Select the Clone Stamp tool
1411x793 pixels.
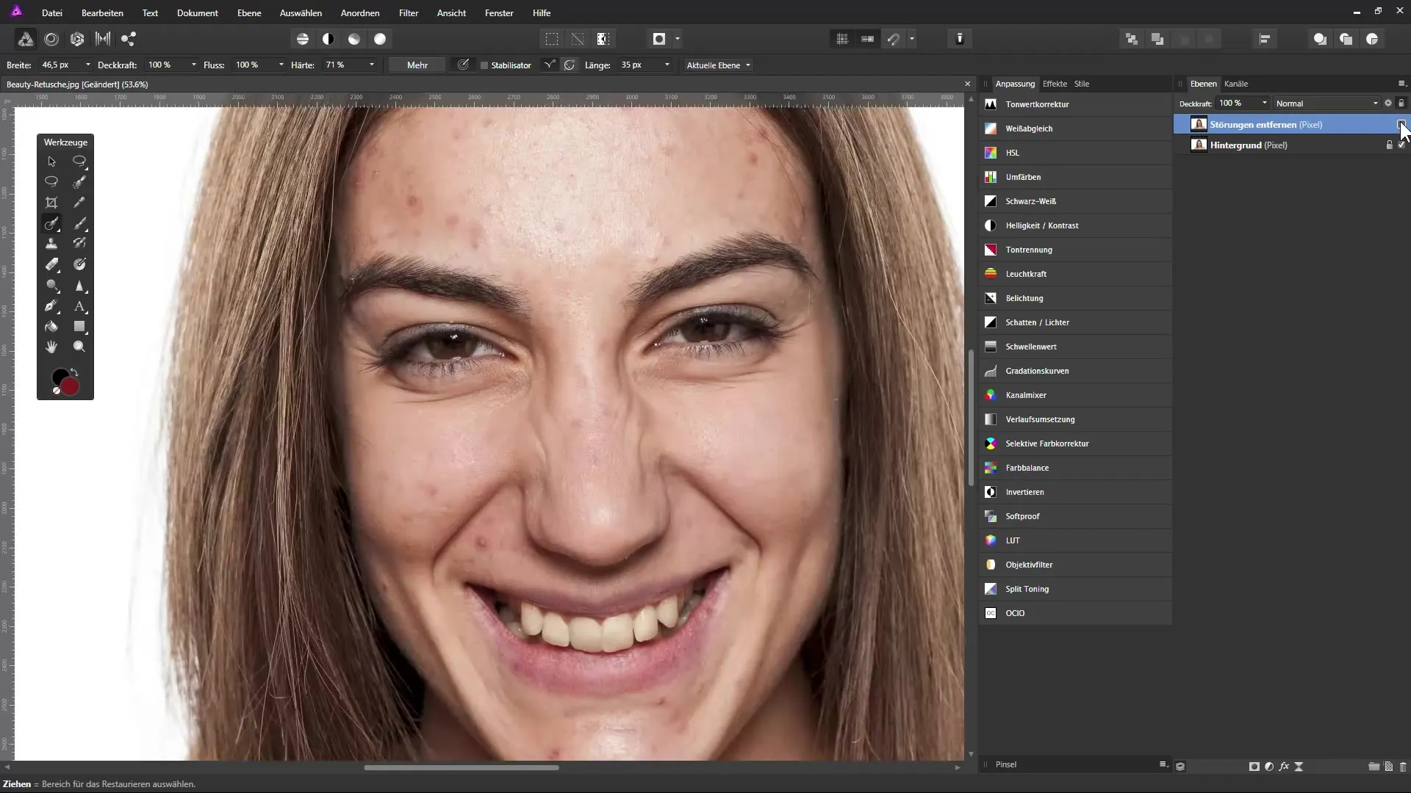point(51,244)
